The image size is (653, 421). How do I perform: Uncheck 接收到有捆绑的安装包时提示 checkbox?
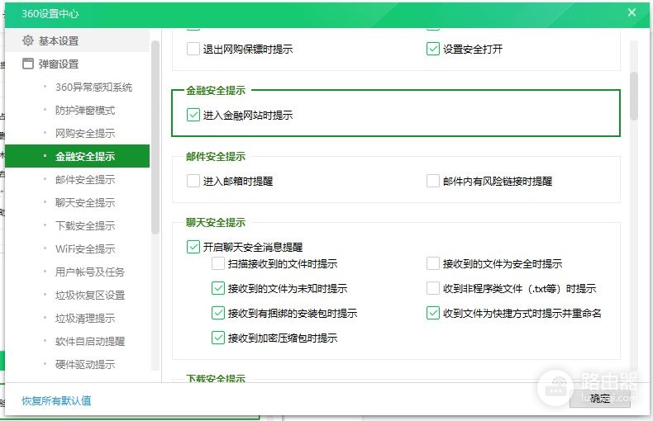click(x=218, y=313)
